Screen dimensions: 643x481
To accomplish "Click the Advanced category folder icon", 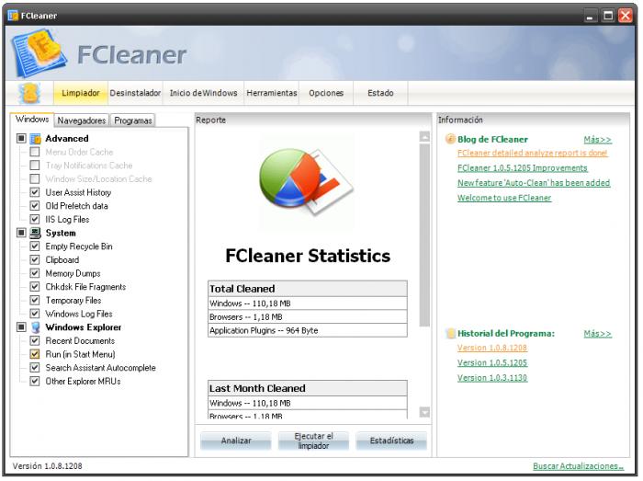I will pos(36,139).
